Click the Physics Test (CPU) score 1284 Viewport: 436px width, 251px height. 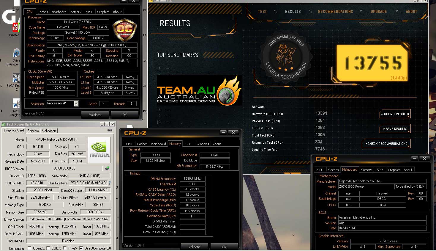pos(320,120)
